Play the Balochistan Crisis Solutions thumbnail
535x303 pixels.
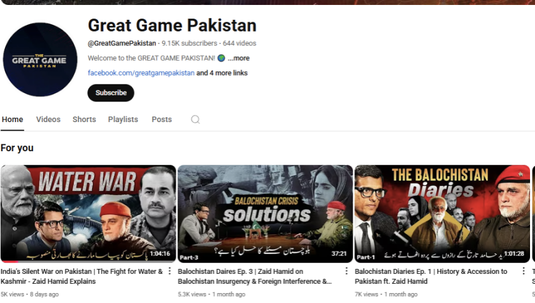tap(265, 214)
